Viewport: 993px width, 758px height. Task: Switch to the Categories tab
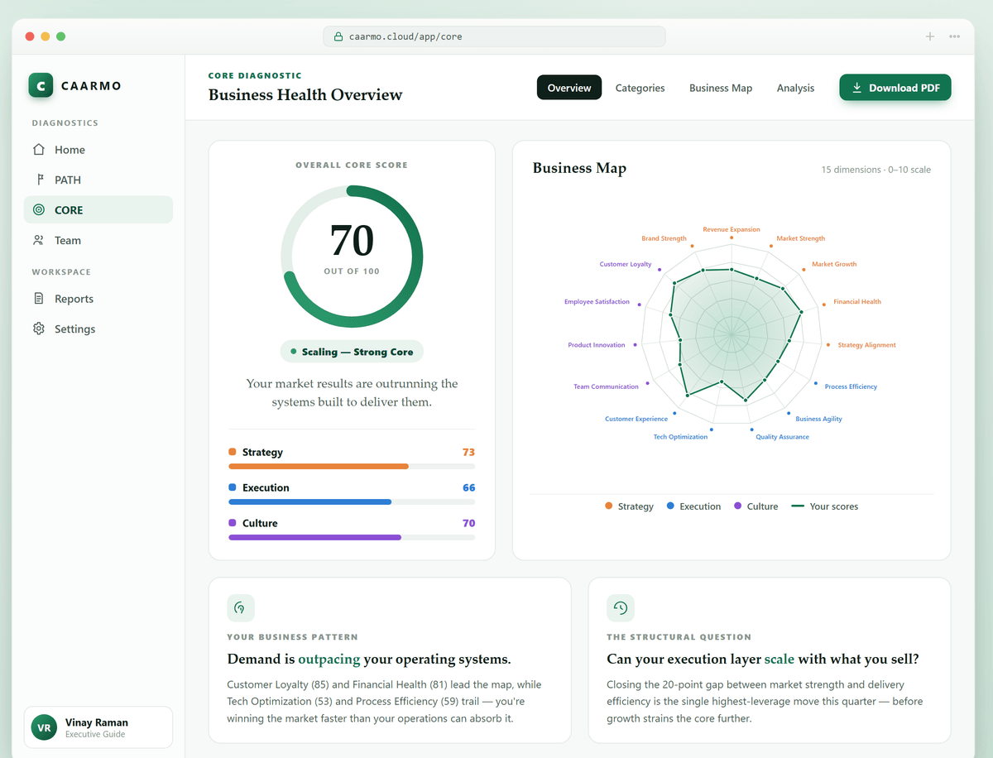coord(640,88)
